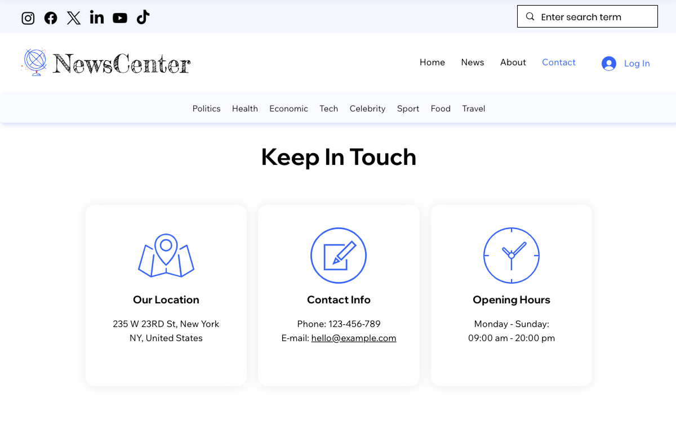This screenshot has width=676, height=421.
Task: Click the 'Monday - Sunday:' text
Action: (512, 324)
